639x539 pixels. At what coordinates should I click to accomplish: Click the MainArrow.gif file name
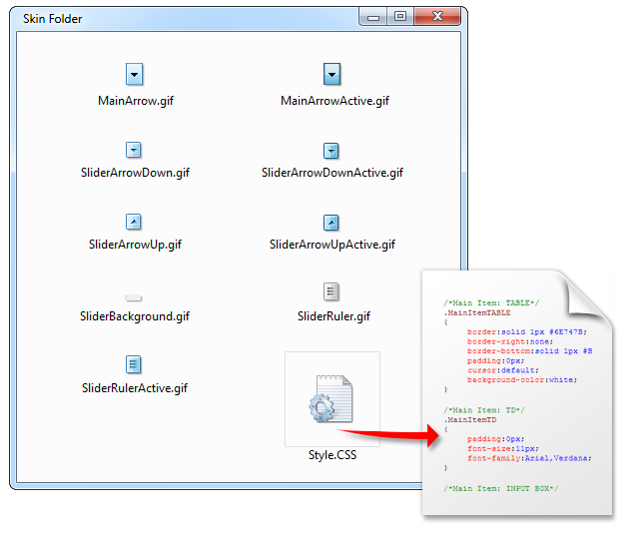click(x=136, y=101)
